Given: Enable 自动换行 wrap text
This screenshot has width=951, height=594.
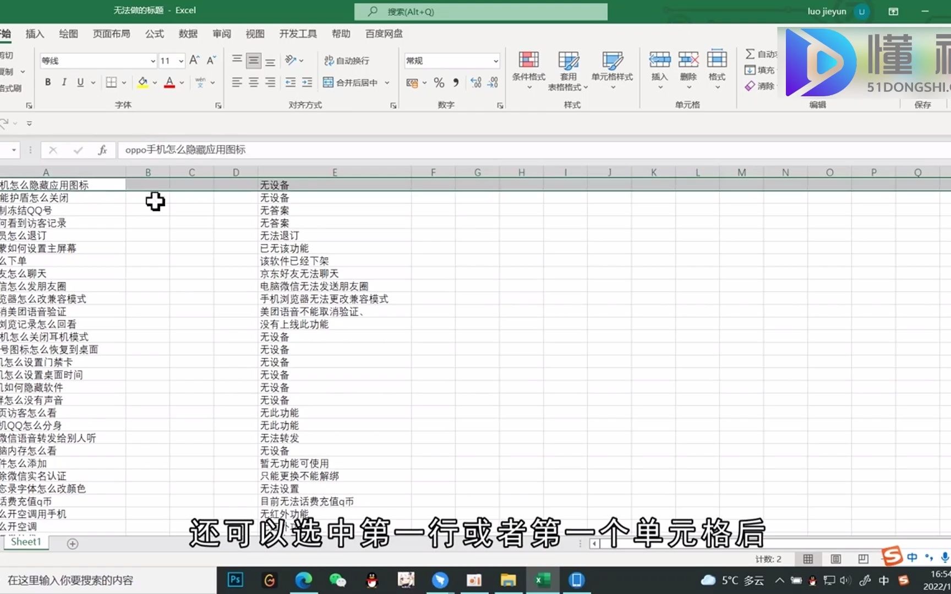Looking at the screenshot, I should pos(347,61).
